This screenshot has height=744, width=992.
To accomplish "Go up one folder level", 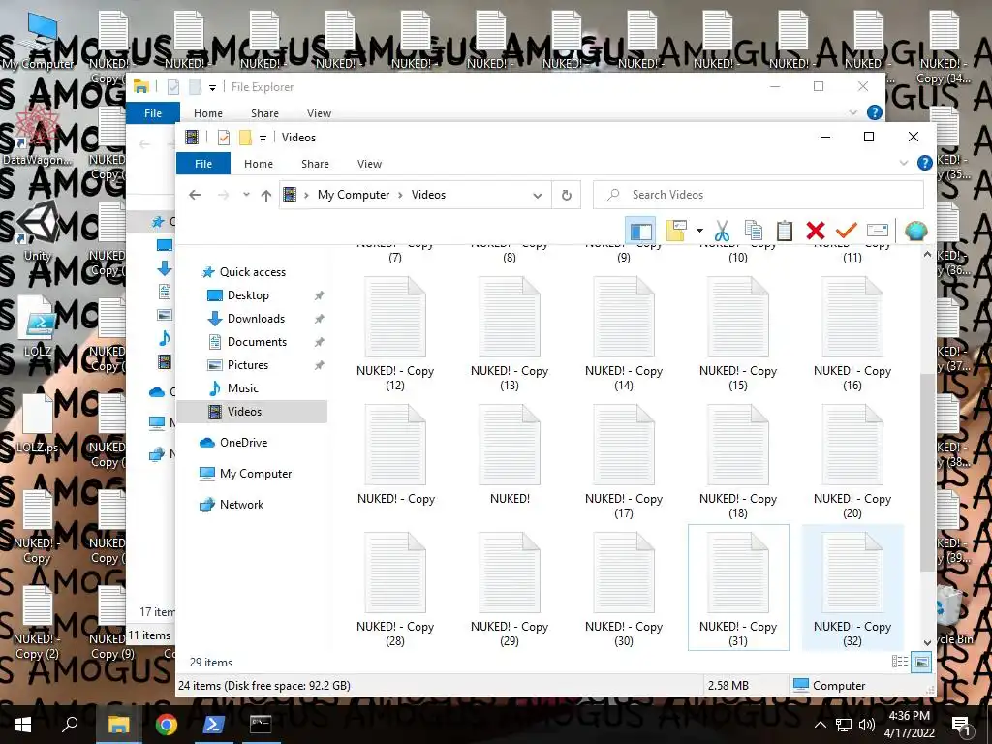I will point(266,195).
